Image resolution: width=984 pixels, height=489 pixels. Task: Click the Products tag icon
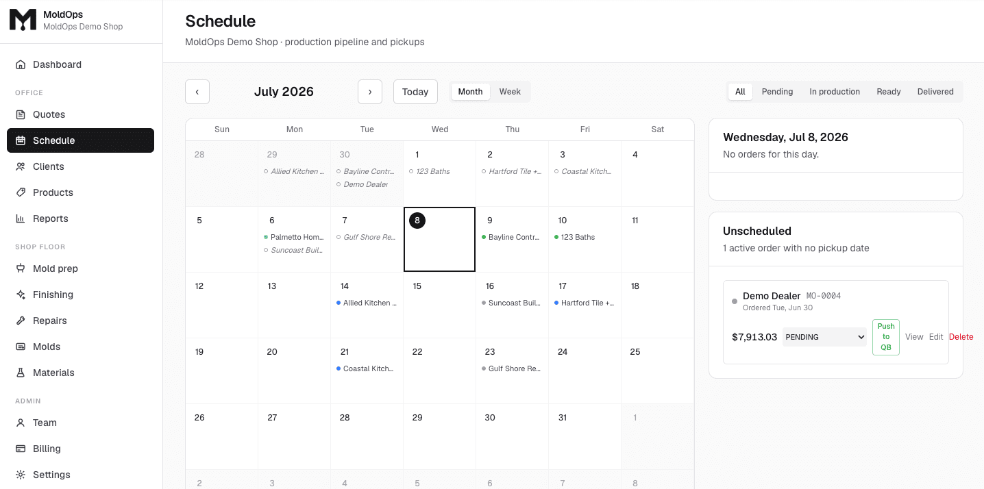21,192
